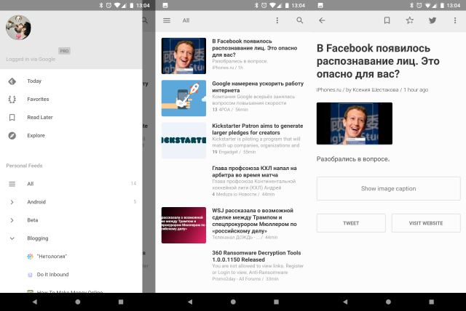The height and width of the screenshot is (311, 466).
Task: Open the Today section in the drawer
Action: point(71,81)
